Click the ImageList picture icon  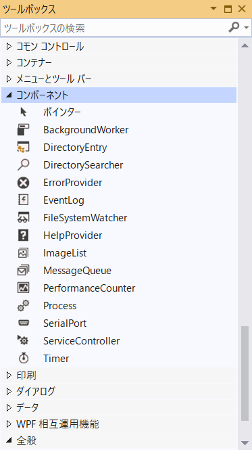23,253
